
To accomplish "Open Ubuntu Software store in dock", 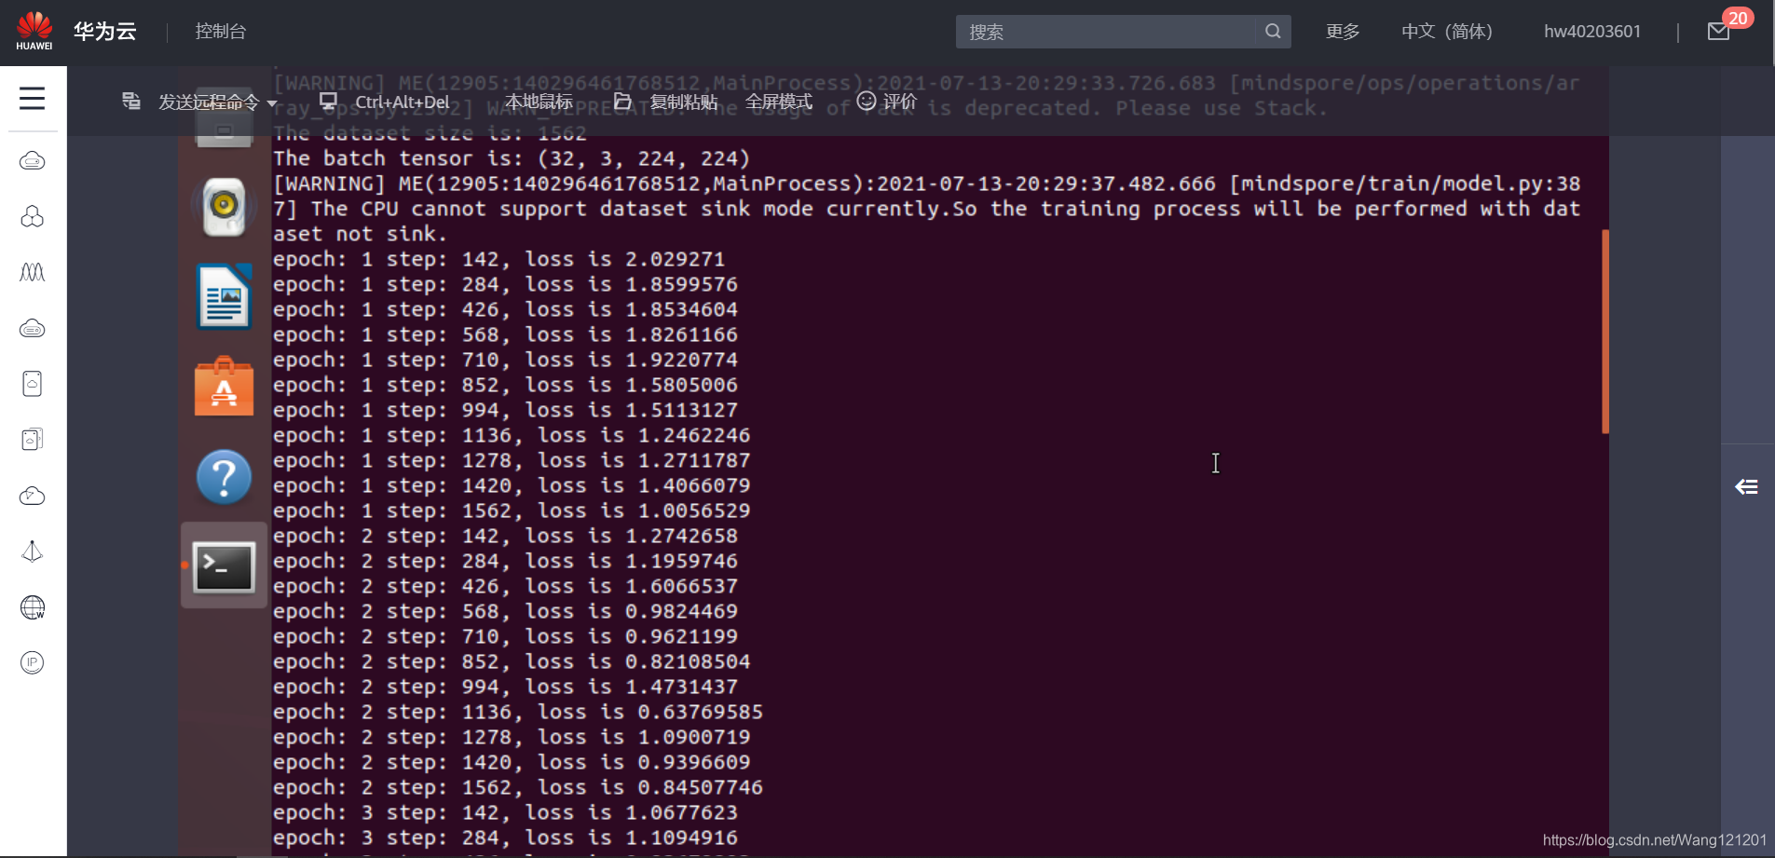I will coord(224,387).
